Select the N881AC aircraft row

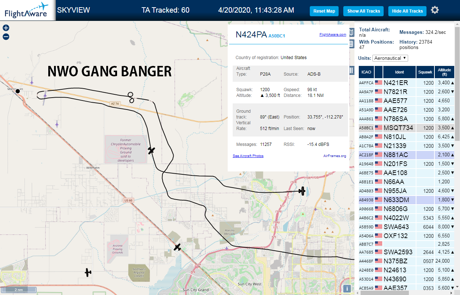tap(406, 155)
